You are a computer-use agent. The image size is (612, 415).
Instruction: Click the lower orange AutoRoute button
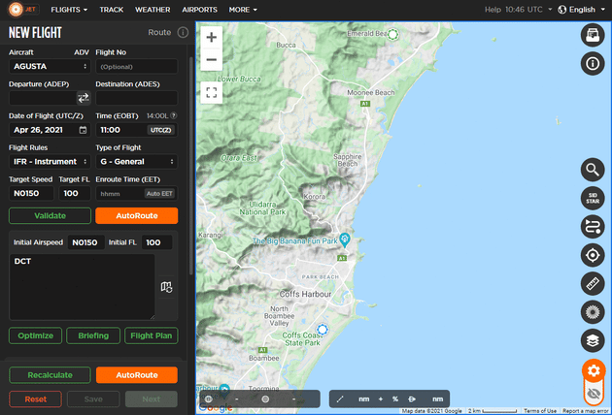137,375
